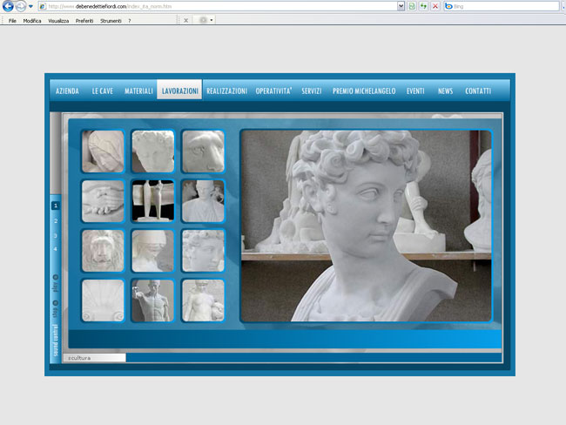Click the address bar URL field
This screenshot has height=425, width=566.
(218, 6)
